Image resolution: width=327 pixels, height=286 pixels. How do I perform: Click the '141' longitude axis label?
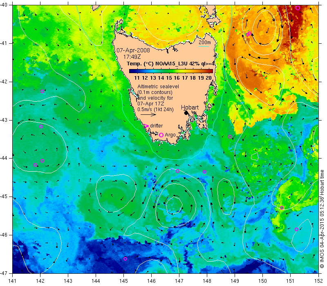pyautogui.click(x=13, y=281)
